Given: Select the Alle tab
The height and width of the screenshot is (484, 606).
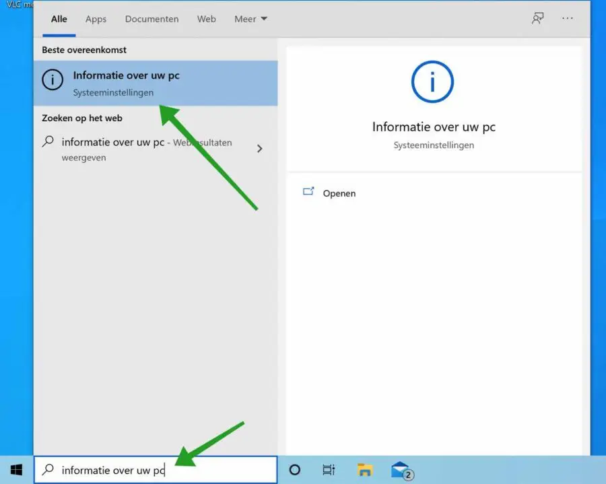Looking at the screenshot, I should tap(59, 19).
